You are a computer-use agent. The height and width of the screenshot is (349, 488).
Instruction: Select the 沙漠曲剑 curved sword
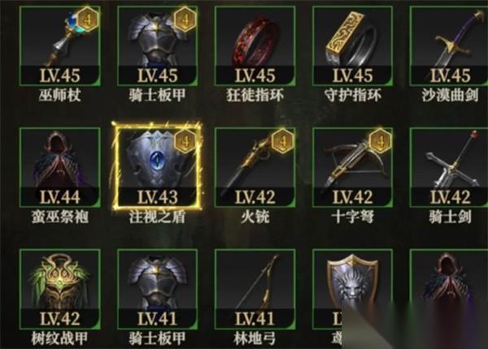tap(449, 45)
